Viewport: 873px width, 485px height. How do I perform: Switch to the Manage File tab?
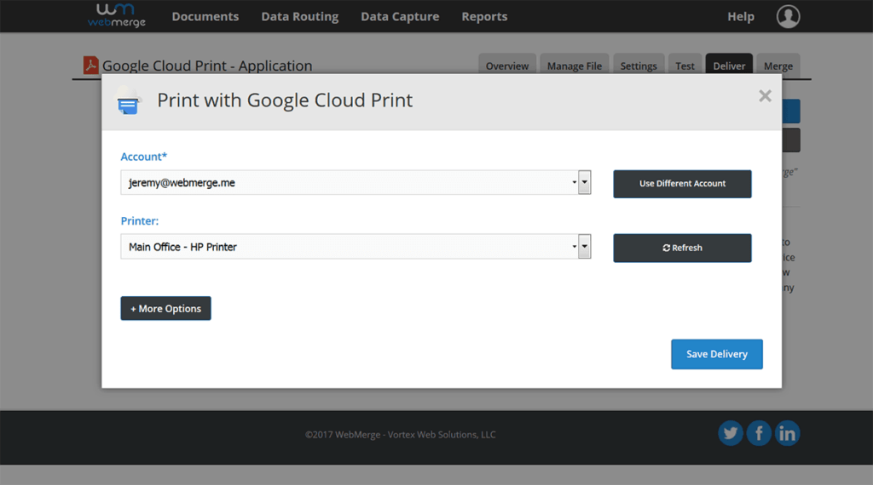coord(574,66)
